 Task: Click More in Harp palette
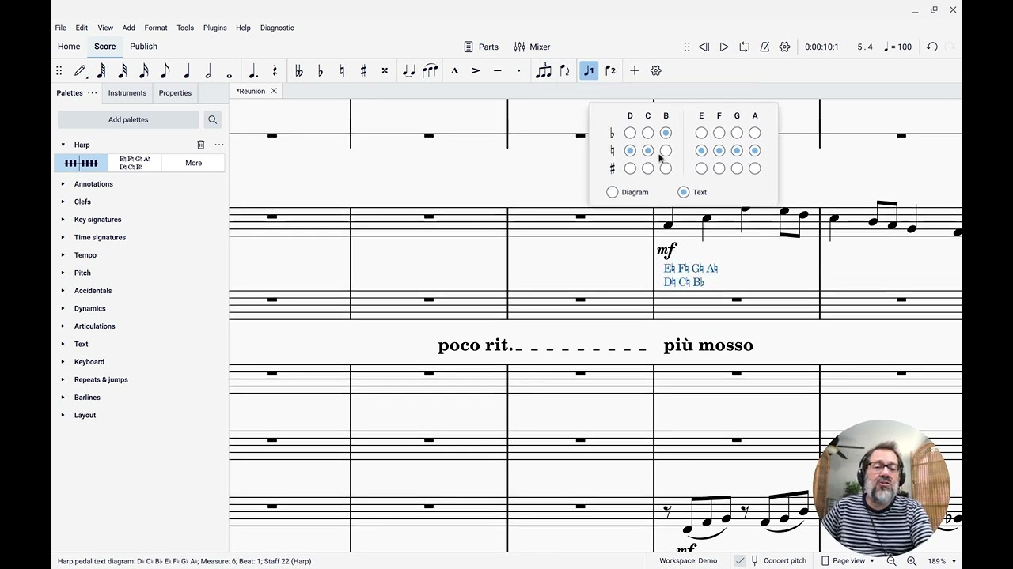point(193,163)
